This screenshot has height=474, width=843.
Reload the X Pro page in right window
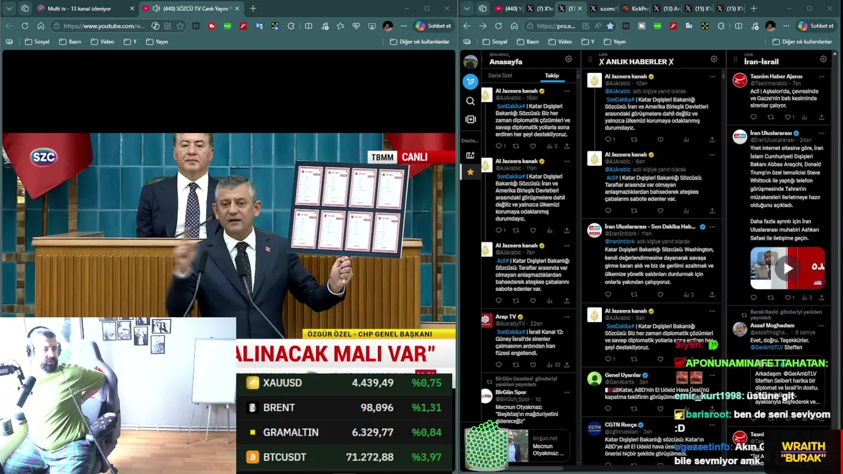pos(499,26)
